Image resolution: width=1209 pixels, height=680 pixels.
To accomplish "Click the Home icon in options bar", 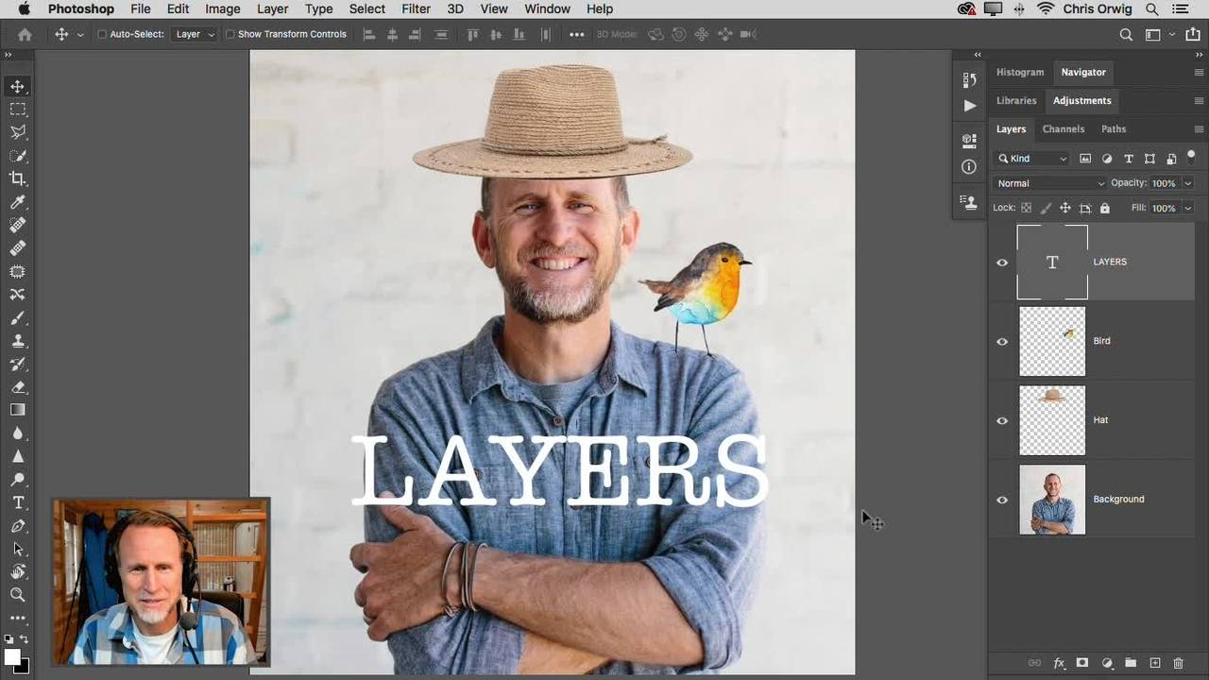I will pyautogui.click(x=25, y=34).
